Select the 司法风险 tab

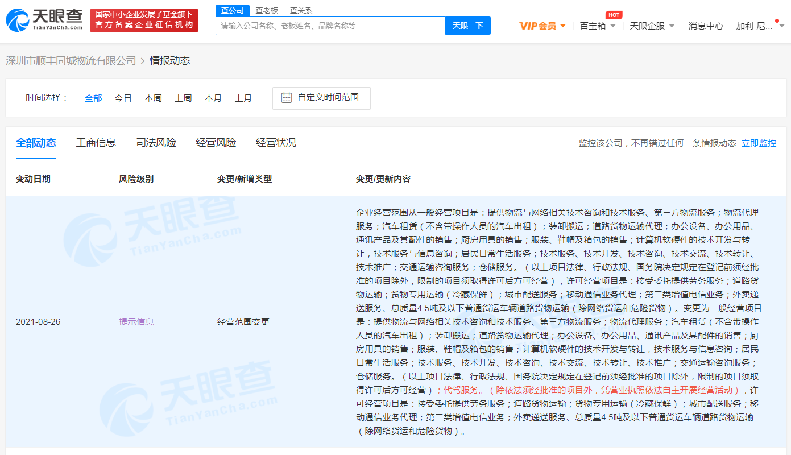click(156, 143)
